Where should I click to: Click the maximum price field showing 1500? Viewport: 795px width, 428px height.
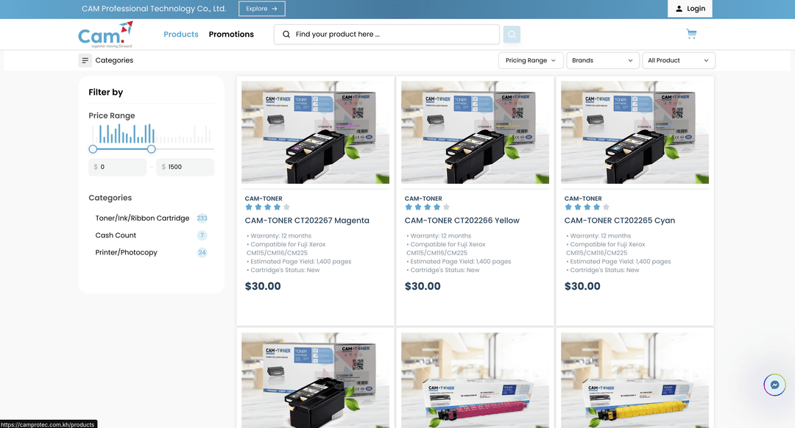[185, 167]
